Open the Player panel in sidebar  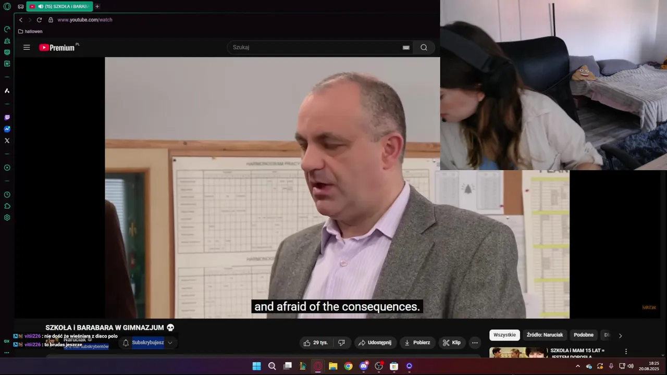[x=7, y=168]
